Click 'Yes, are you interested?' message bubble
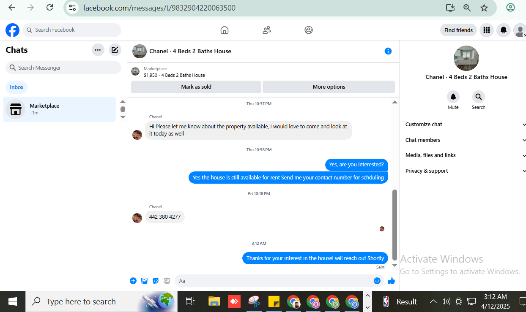 click(356, 165)
